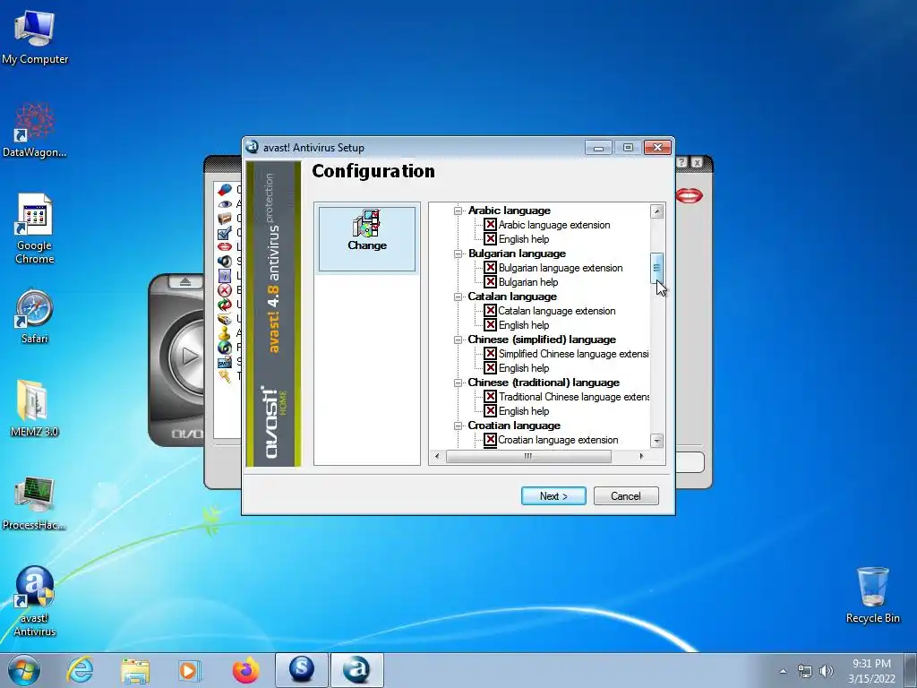Open the DataWagon desktop shortcut
This screenshot has height=688, width=917.
tap(35, 130)
